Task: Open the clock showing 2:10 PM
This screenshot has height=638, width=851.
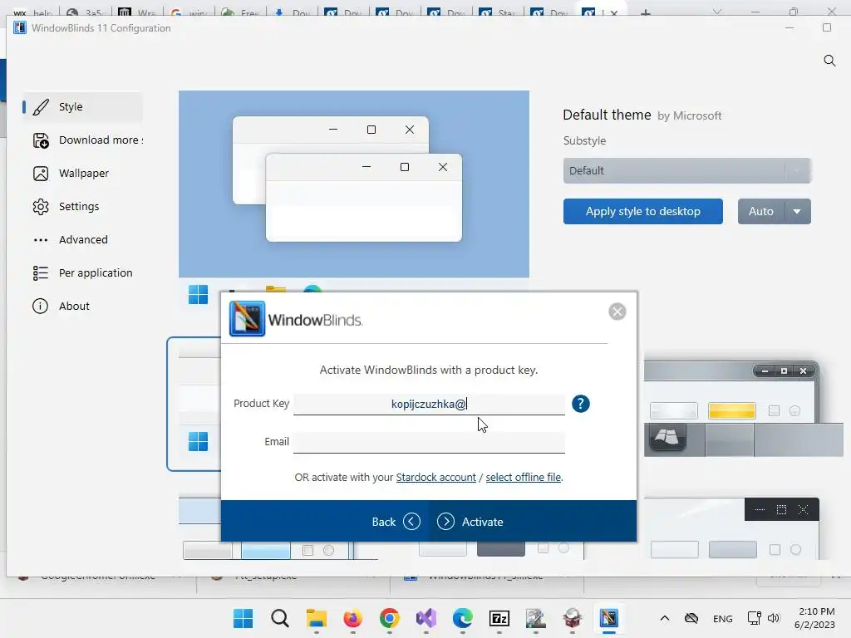Action: tap(814, 618)
